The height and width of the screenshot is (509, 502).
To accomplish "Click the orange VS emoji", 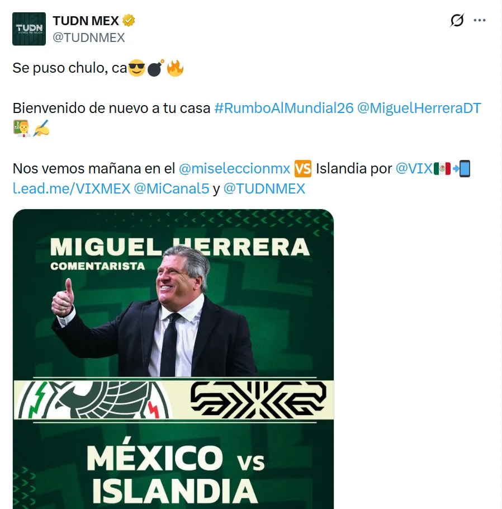I will click(x=303, y=169).
